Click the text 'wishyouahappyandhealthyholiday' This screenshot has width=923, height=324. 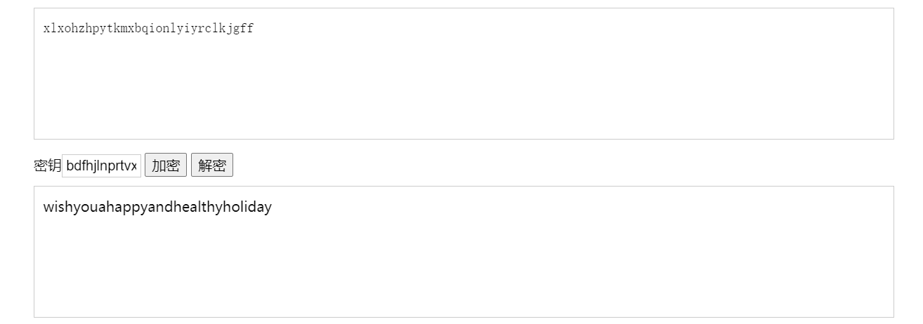(157, 208)
